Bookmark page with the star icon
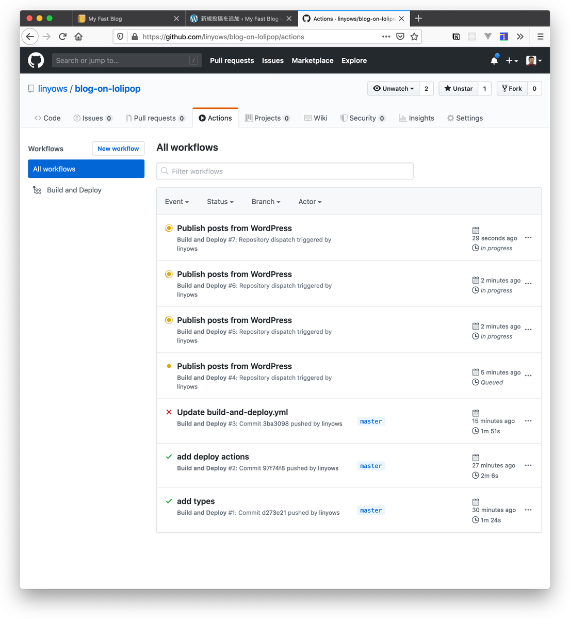 pyautogui.click(x=414, y=37)
